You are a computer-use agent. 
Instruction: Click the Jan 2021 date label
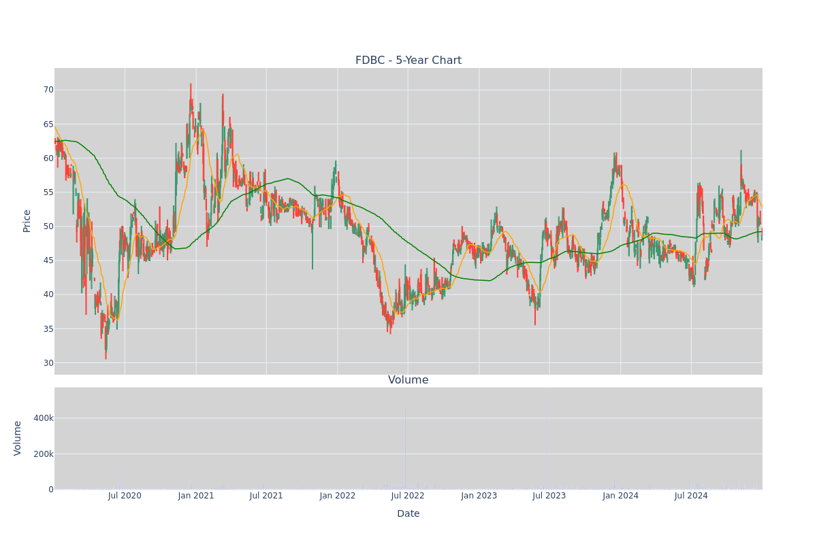[196, 496]
